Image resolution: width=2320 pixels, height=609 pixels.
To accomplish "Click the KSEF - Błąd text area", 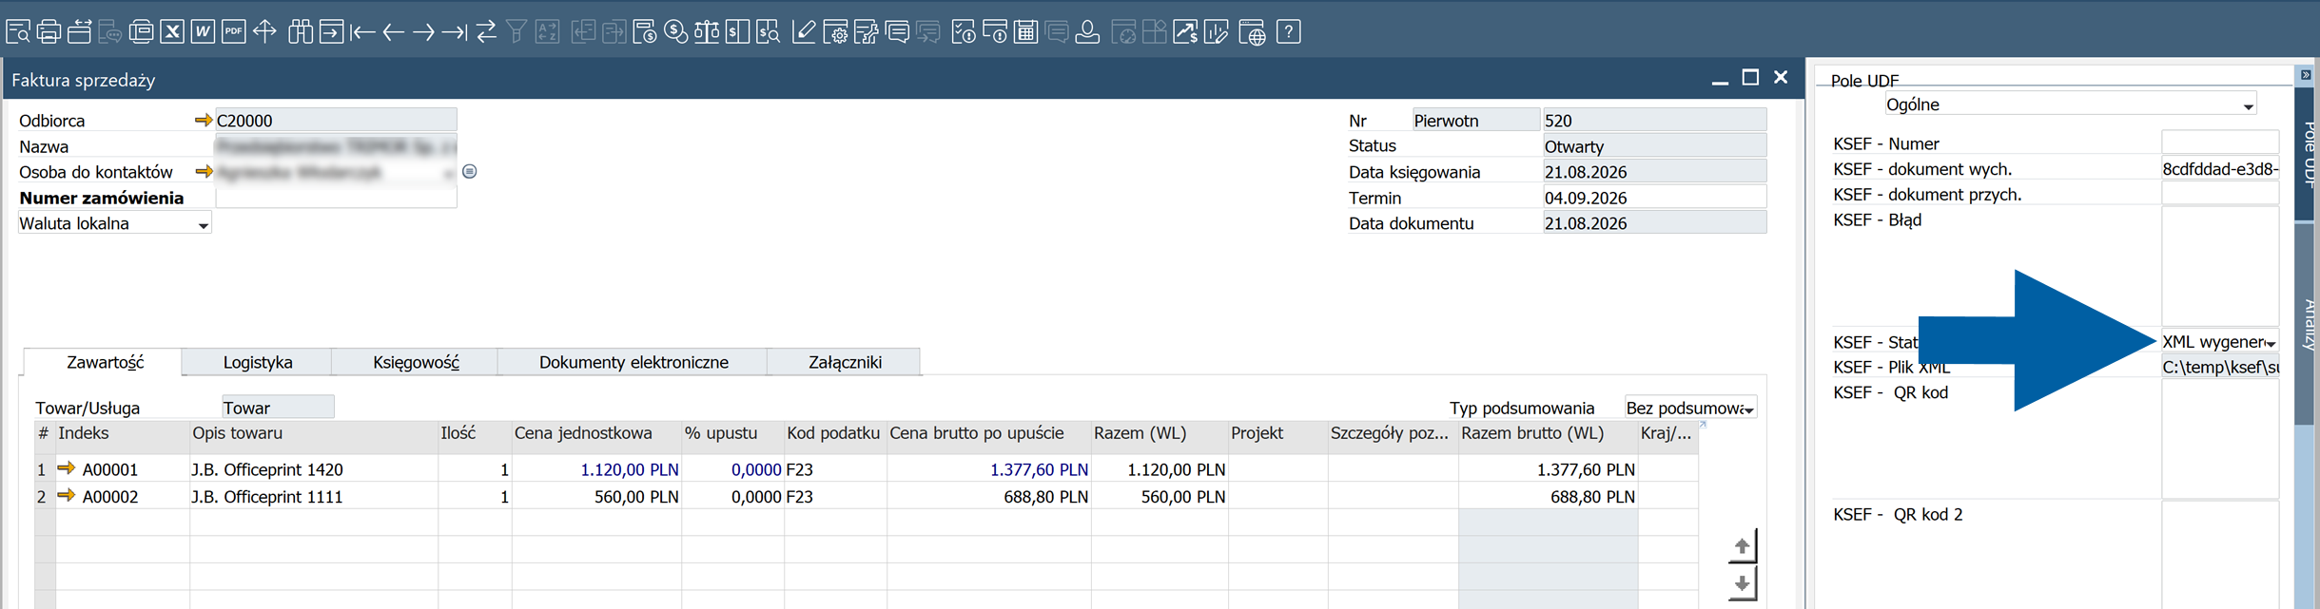I will tap(2220, 267).
